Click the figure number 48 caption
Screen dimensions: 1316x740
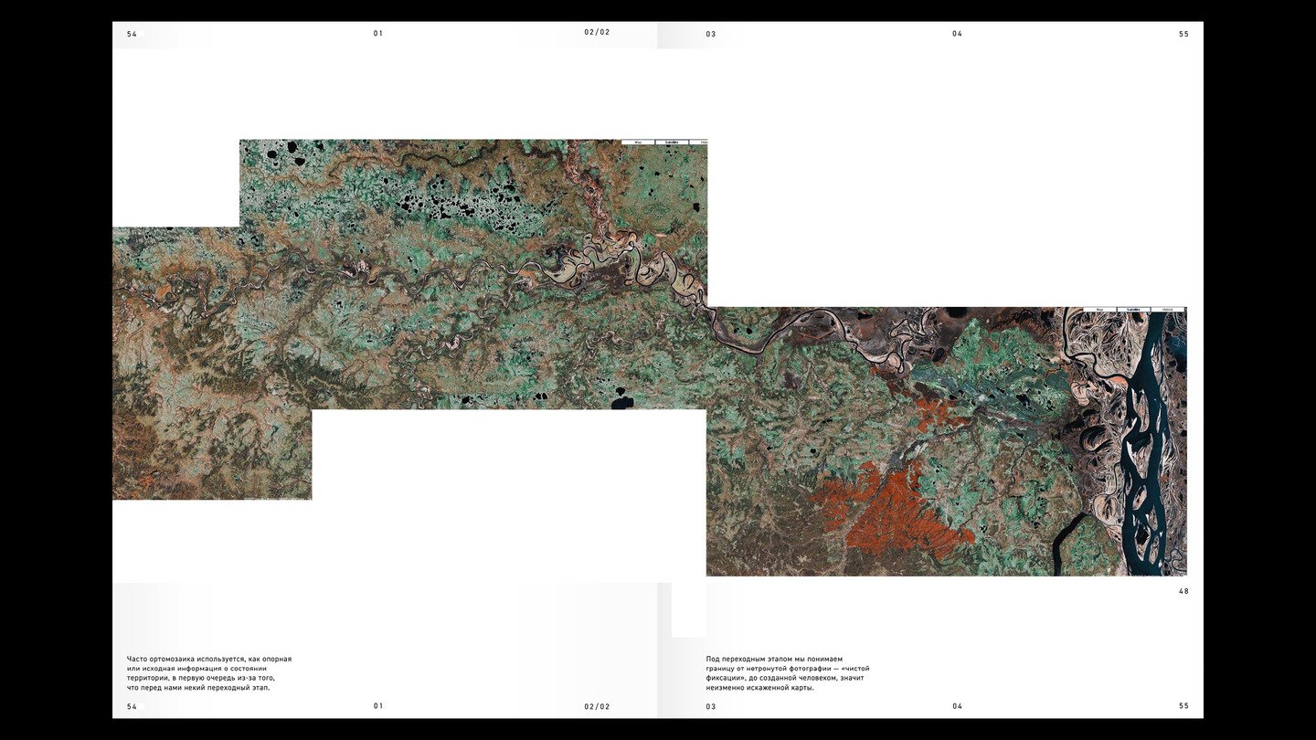click(1183, 591)
